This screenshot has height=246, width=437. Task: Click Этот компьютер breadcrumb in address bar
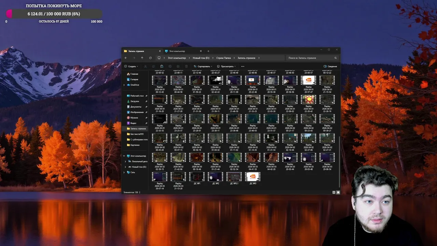177,58
